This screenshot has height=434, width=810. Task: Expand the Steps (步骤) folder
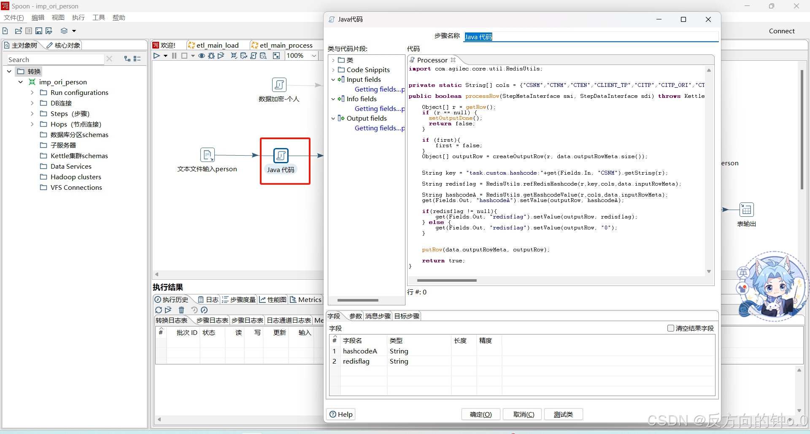pyautogui.click(x=32, y=113)
